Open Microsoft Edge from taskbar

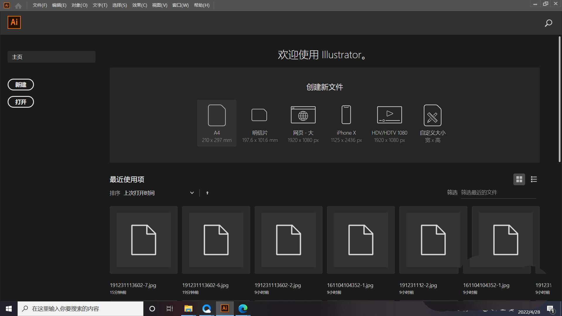coord(243,309)
